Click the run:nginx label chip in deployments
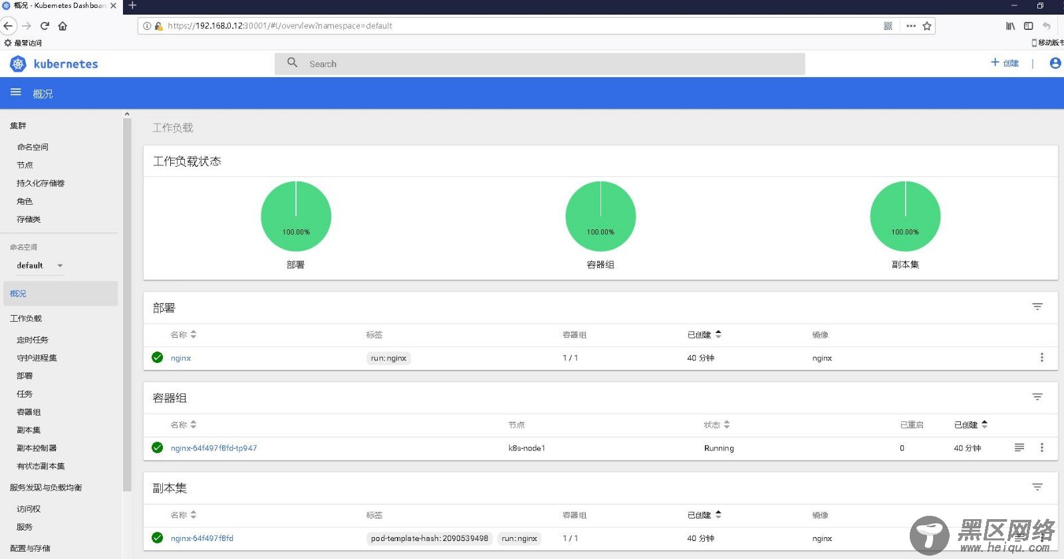Image resolution: width=1064 pixels, height=559 pixels. (x=389, y=358)
